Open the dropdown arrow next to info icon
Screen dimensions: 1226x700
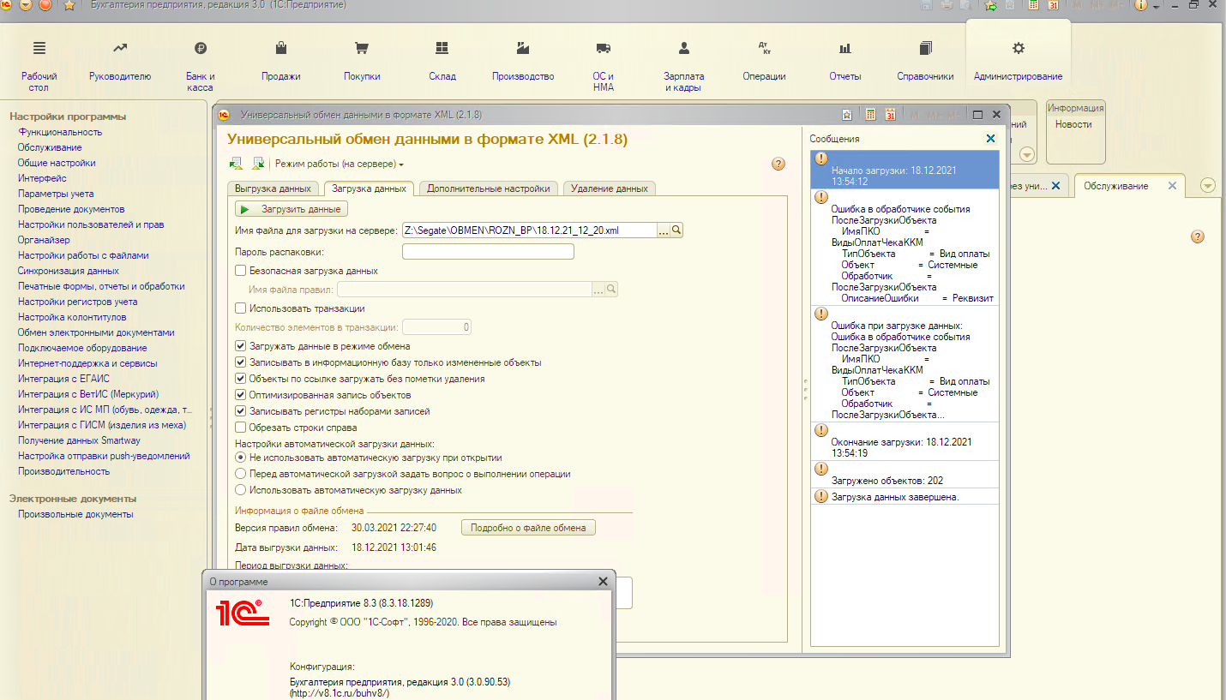(1154, 5)
